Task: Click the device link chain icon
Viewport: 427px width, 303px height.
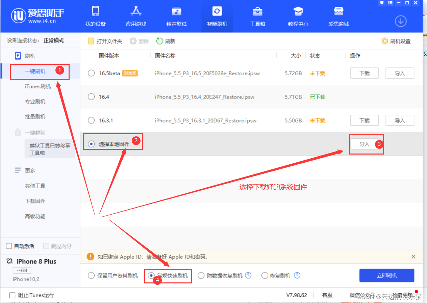Action: 10,261
